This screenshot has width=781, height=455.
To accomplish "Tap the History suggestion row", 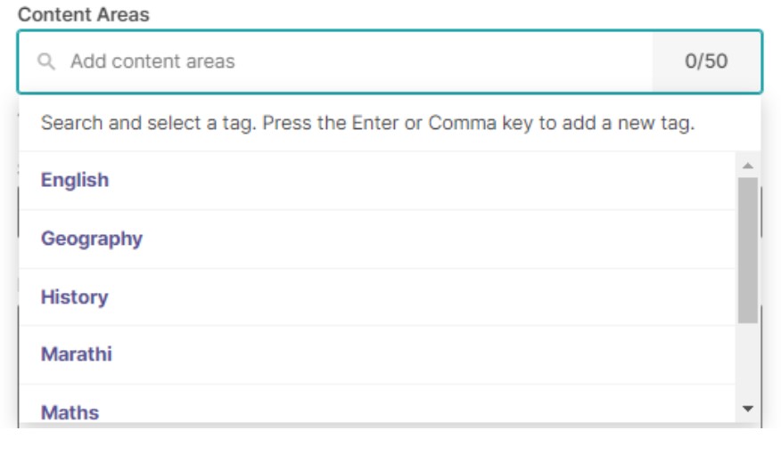I will 377,297.
